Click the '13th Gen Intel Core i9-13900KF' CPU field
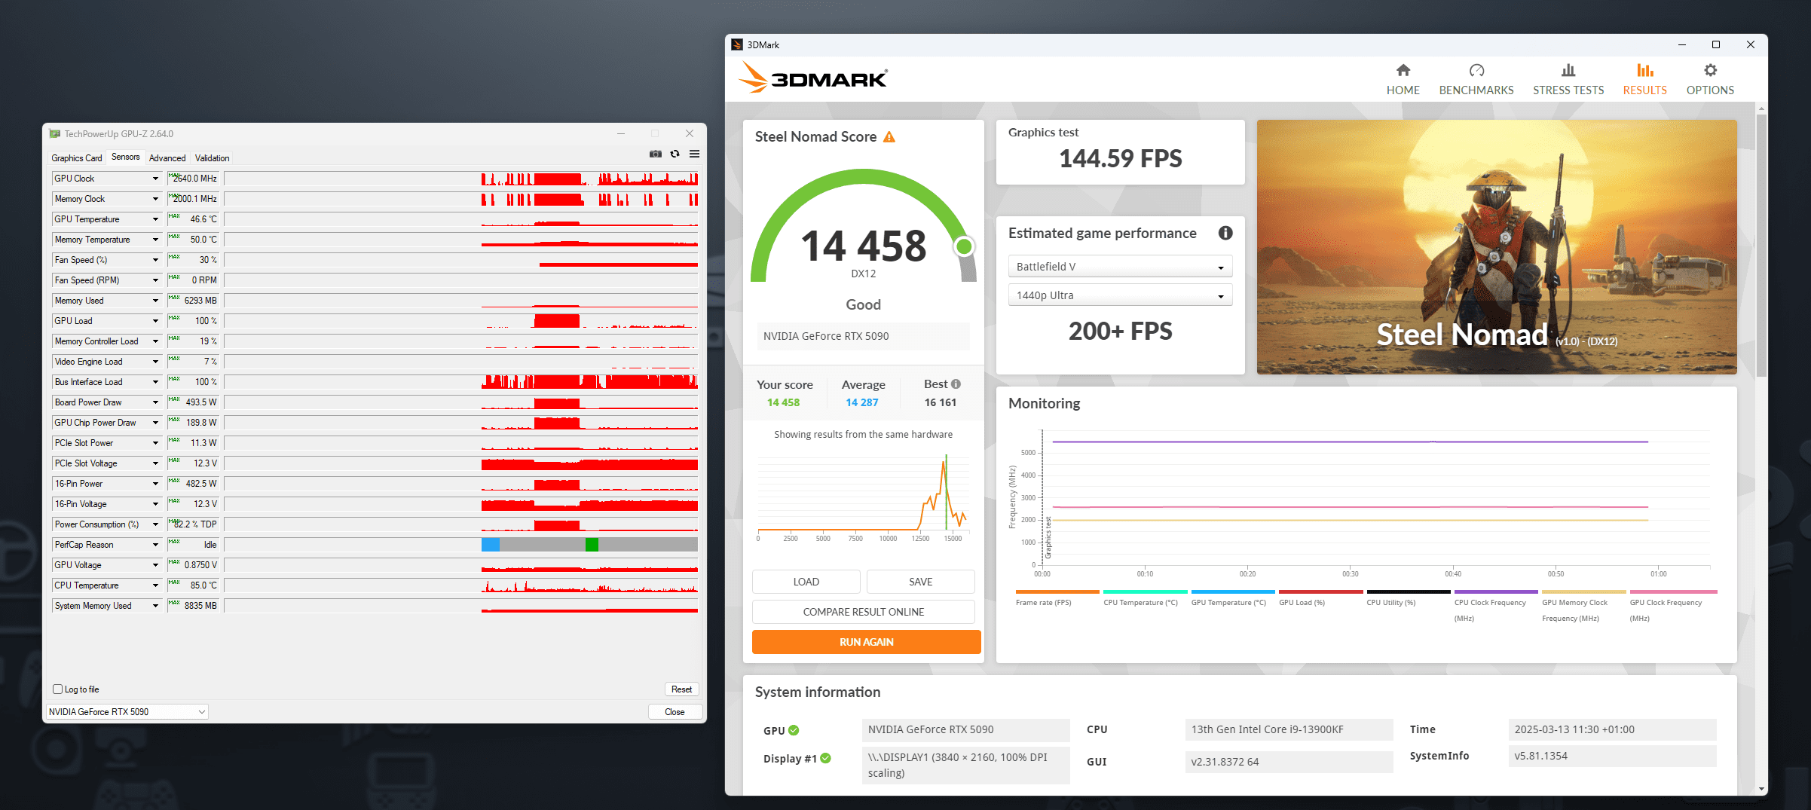1811x810 pixels. pos(1289,730)
